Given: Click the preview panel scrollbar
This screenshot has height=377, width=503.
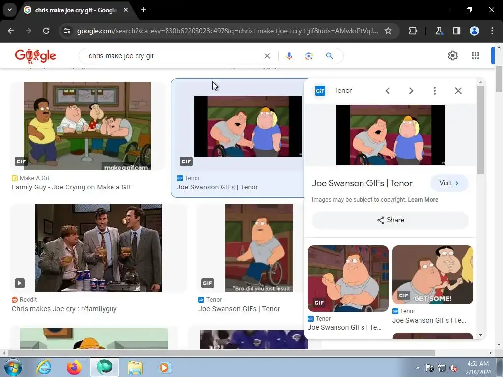Looking at the screenshot, I should [x=480, y=130].
